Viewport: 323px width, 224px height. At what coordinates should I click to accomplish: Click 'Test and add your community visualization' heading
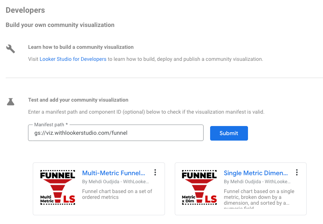click(78, 100)
